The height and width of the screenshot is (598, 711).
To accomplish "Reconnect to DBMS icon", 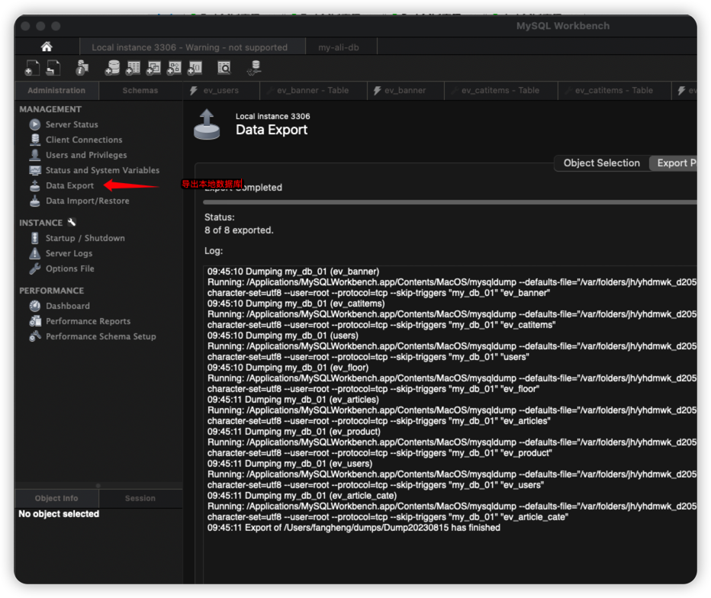I will pyautogui.click(x=254, y=68).
